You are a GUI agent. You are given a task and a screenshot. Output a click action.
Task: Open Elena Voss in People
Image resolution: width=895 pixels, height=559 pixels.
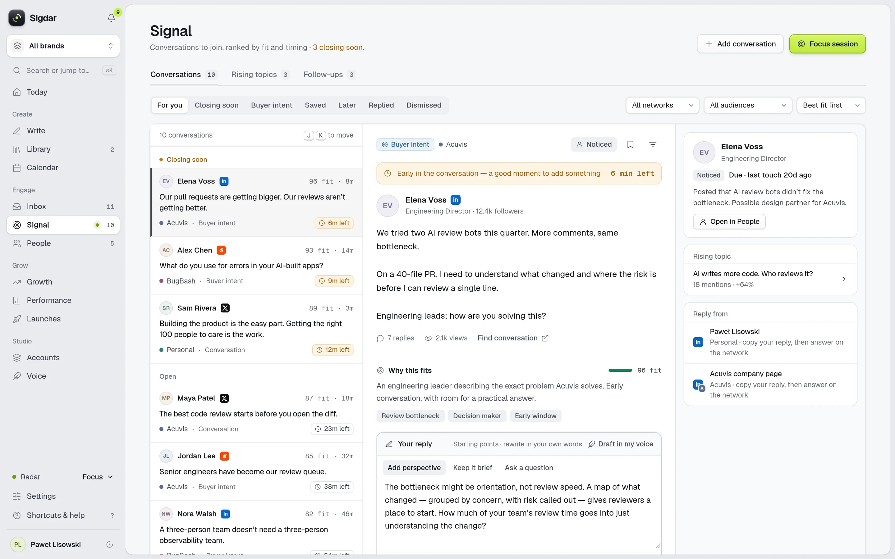729,221
